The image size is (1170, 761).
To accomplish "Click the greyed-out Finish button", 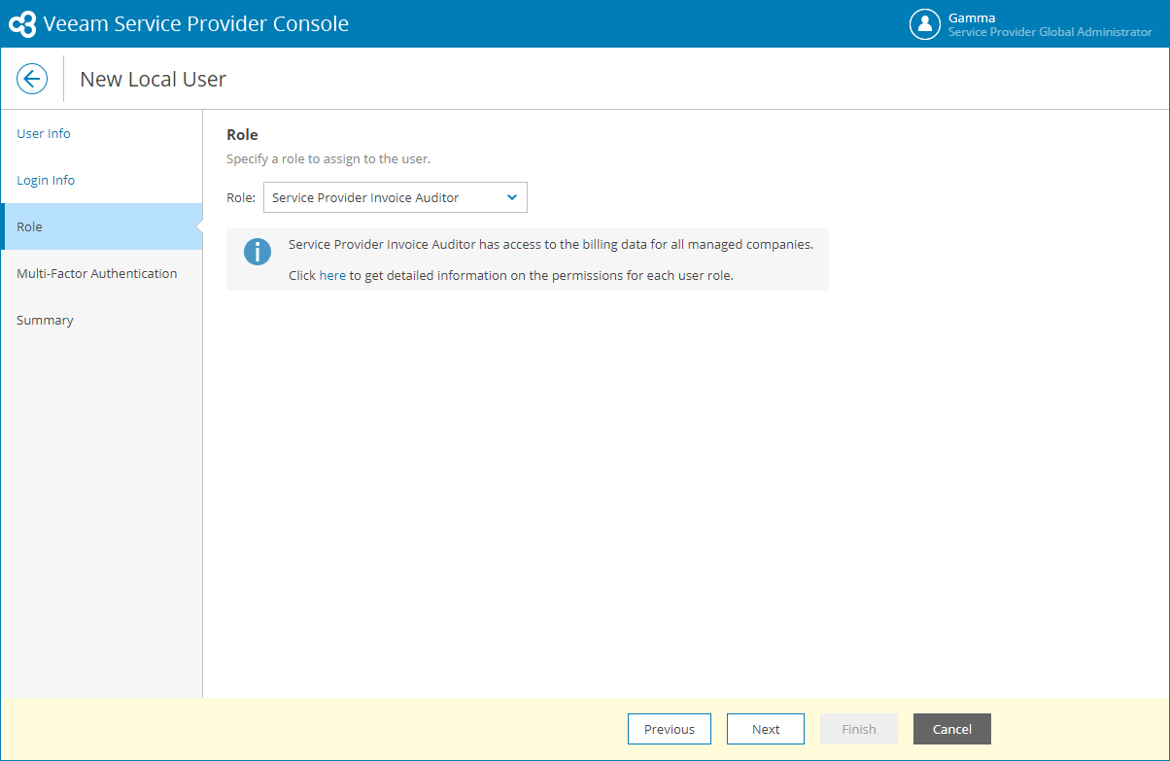I will 859,729.
